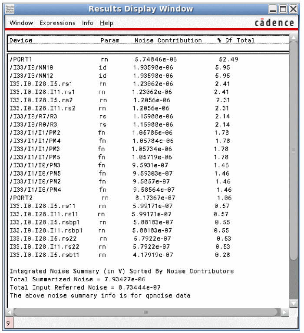Click the horizontal scrollbar right arrow
Viewport: 304px width, 333px height.
click(284, 312)
